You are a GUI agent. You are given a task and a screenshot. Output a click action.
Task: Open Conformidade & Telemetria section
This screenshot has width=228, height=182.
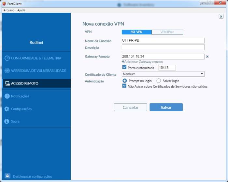[36, 58]
